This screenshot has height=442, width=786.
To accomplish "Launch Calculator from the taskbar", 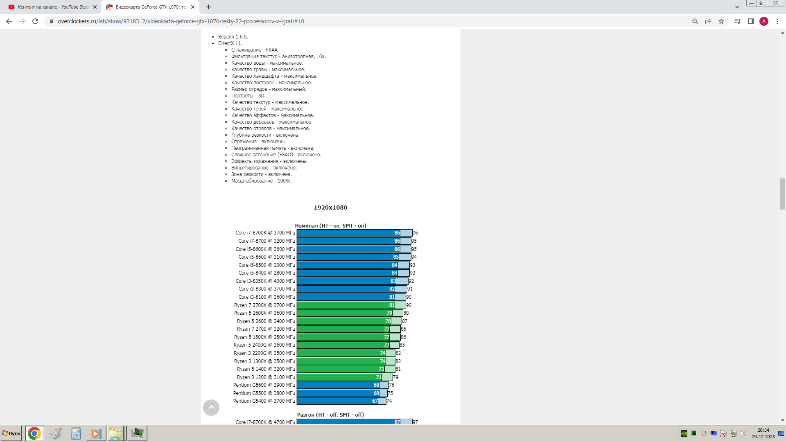I will point(76,433).
